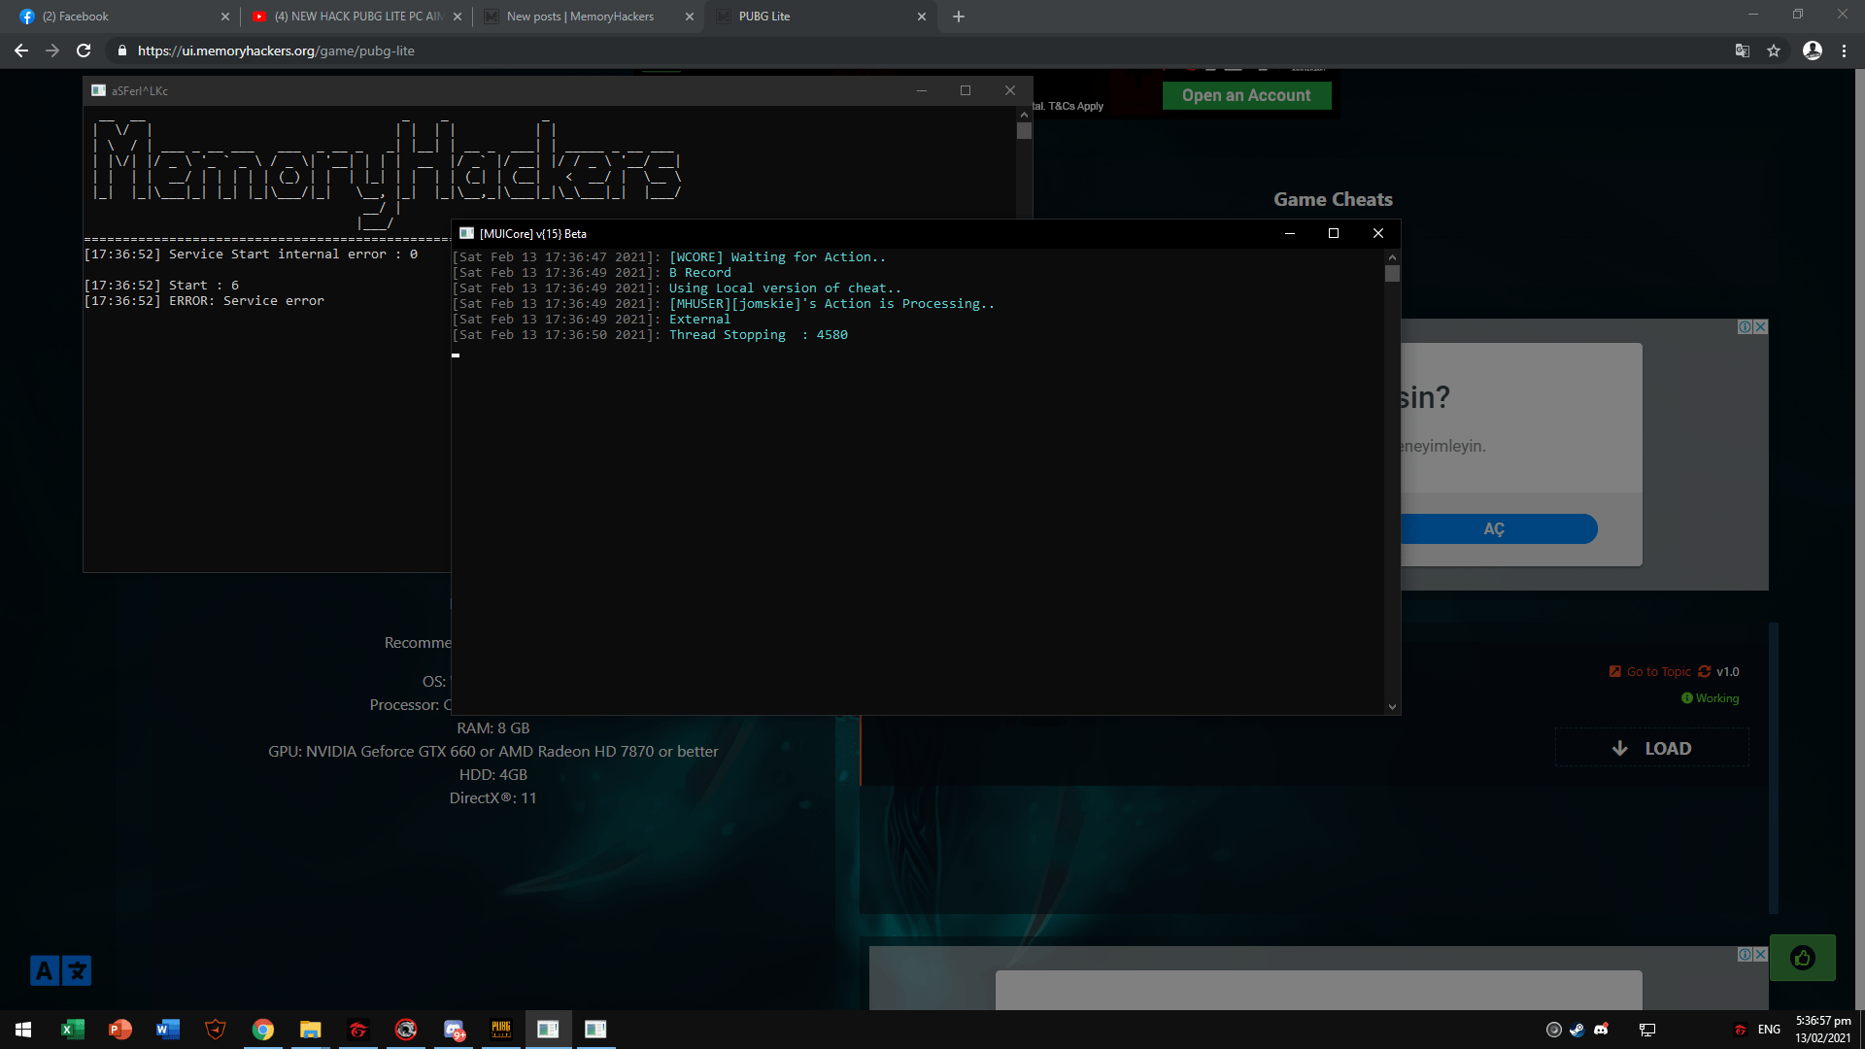Reload the current page

pos(84,51)
